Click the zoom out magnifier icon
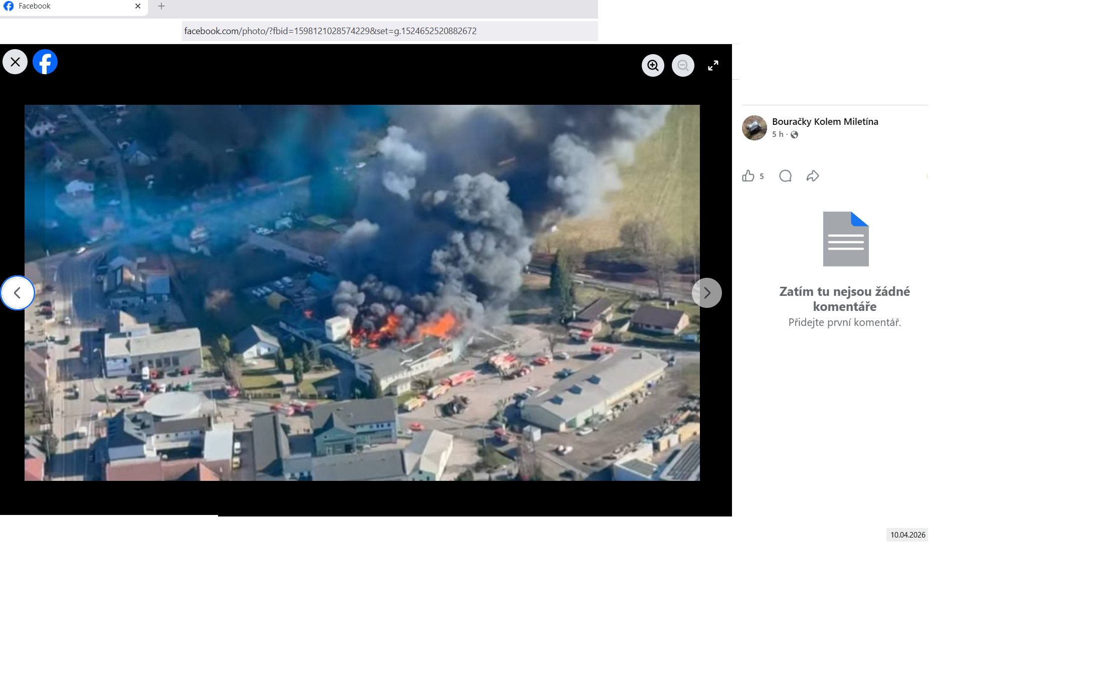The height and width of the screenshot is (697, 1106). [x=683, y=66]
